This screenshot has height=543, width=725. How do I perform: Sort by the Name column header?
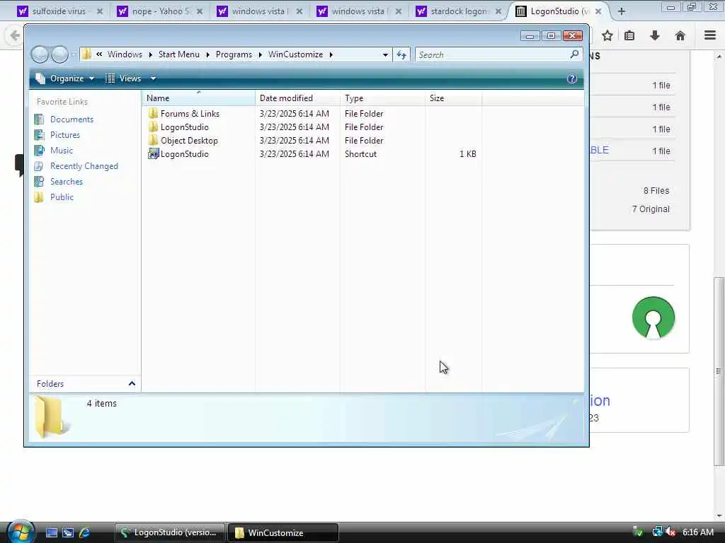[x=199, y=98]
